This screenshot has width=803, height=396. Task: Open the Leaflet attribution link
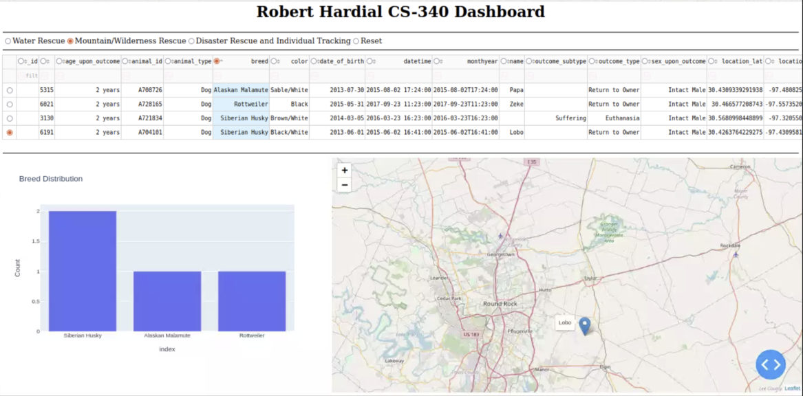coord(792,388)
